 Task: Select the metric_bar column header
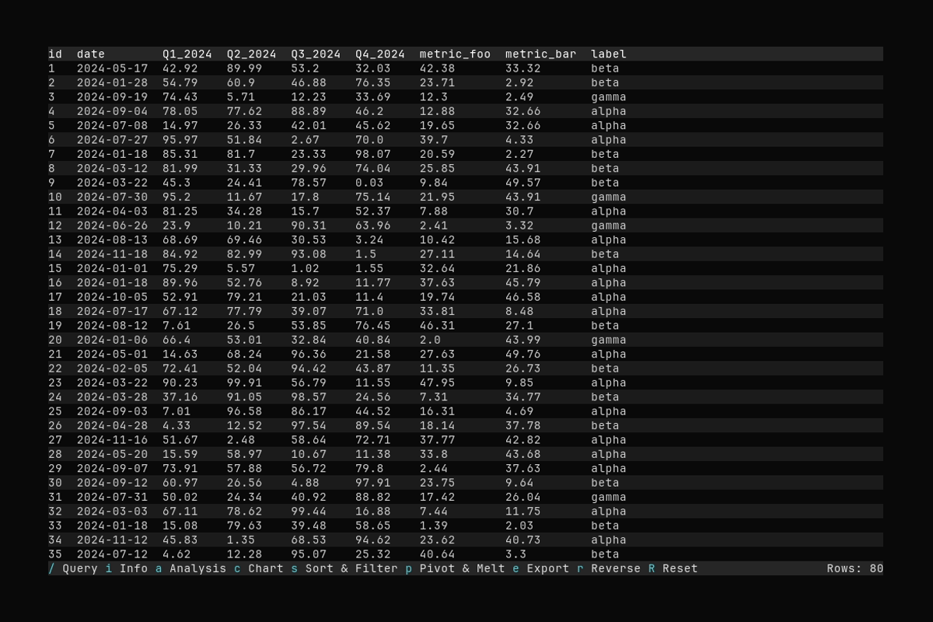[541, 54]
